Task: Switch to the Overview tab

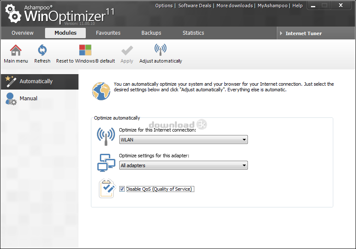Action: 22,33
